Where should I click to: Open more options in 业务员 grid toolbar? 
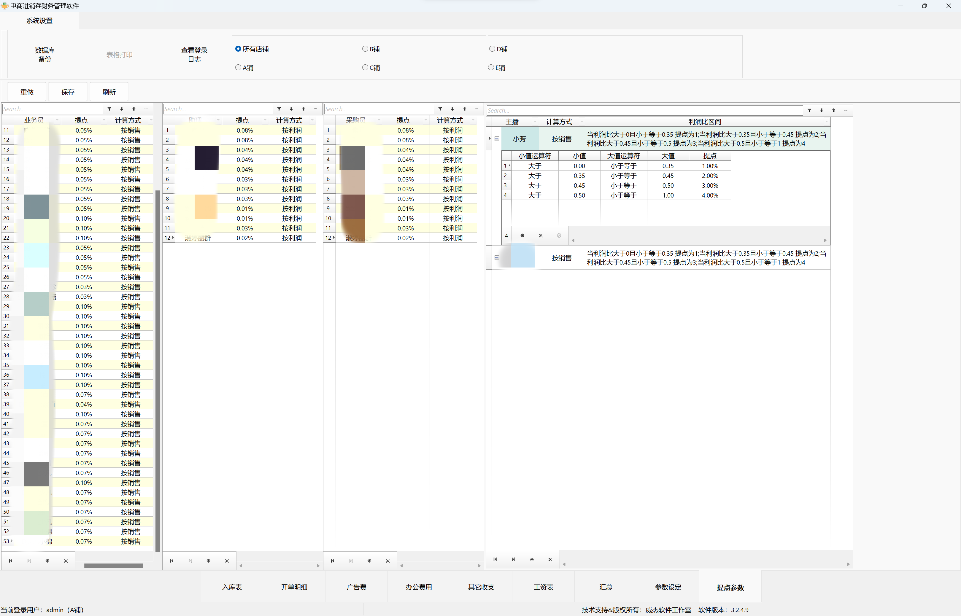coord(146,109)
